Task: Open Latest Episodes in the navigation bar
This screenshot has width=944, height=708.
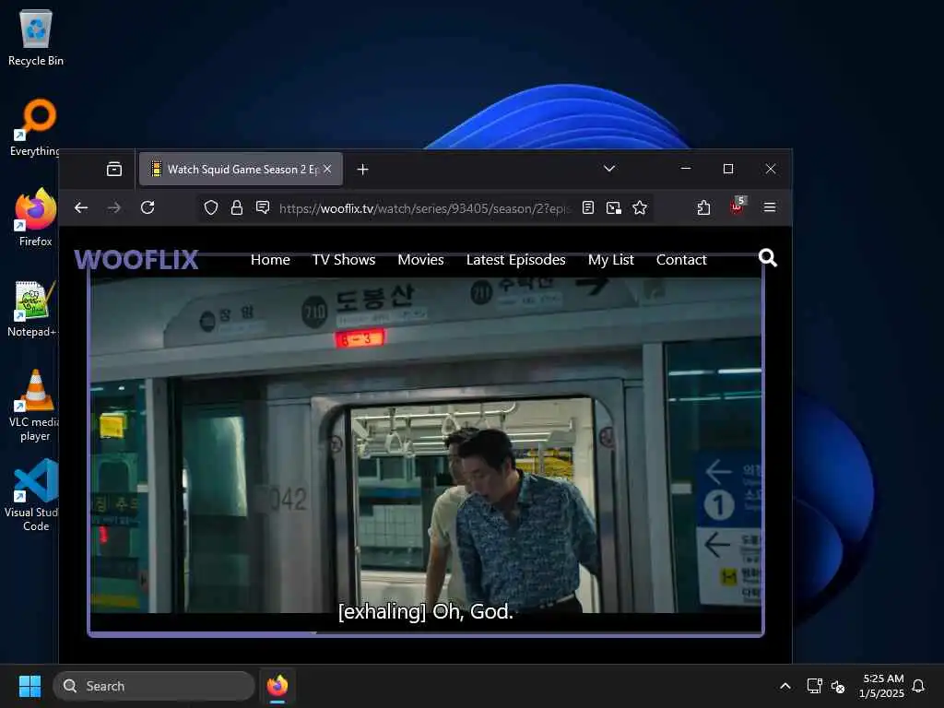Action: (516, 259)
